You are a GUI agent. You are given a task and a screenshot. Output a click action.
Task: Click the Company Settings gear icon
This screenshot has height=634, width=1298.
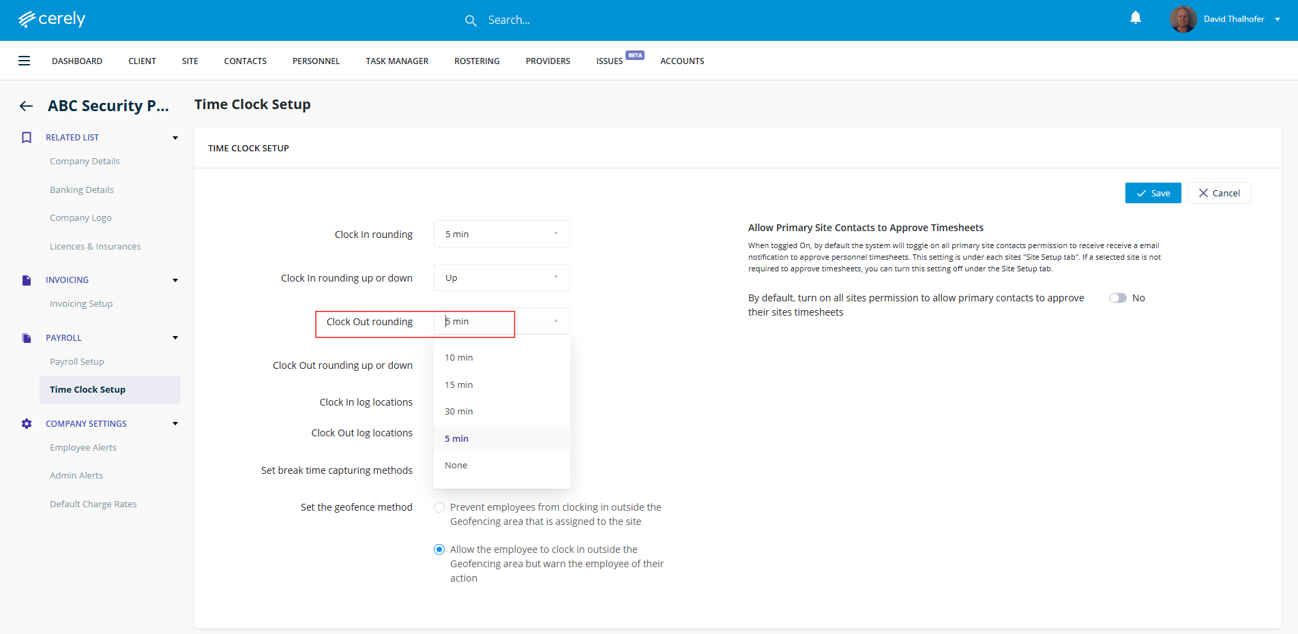[x=27, y=424]
